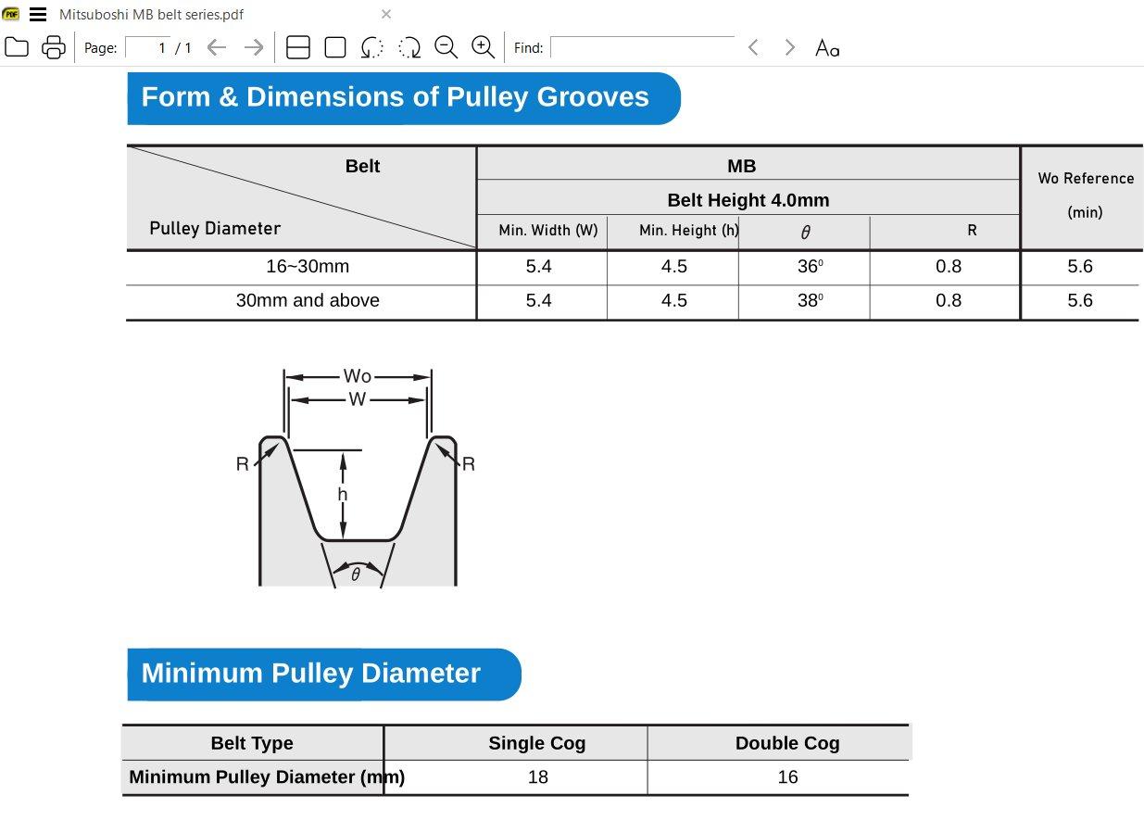Click 'Wo Reference' column header
Viewport: 1144px width, 820px height.
[x=1086, y=179]
